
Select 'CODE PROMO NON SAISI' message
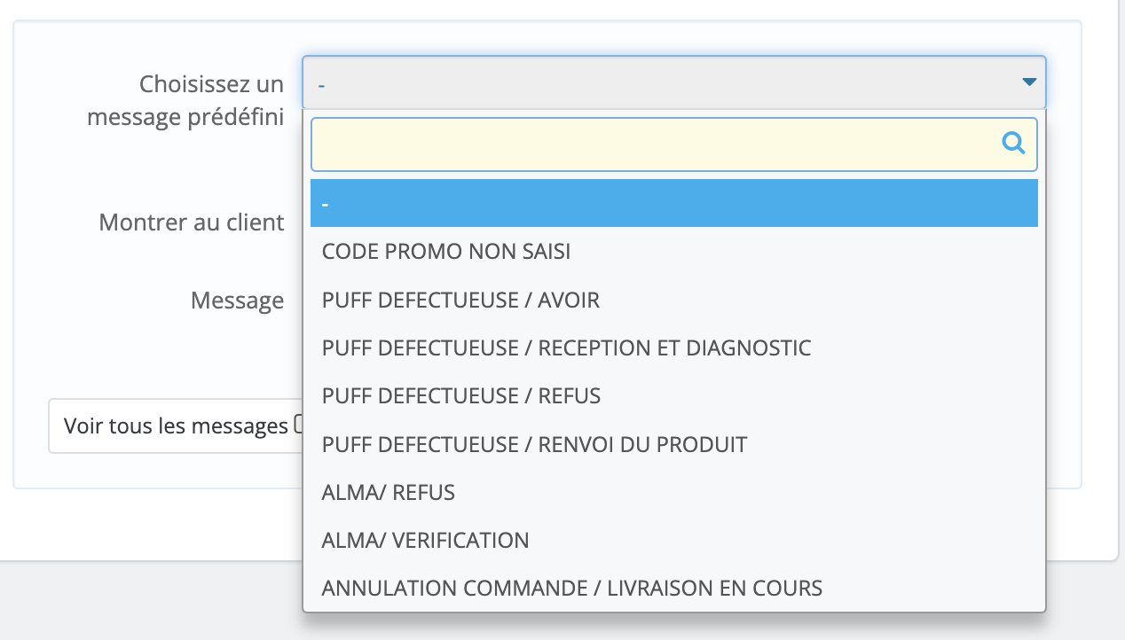point(445,251)
